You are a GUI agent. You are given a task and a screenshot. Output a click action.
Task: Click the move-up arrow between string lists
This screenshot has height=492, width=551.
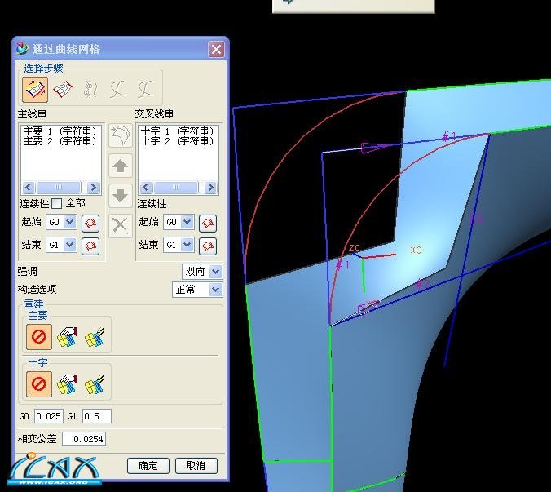pos(120,166)
